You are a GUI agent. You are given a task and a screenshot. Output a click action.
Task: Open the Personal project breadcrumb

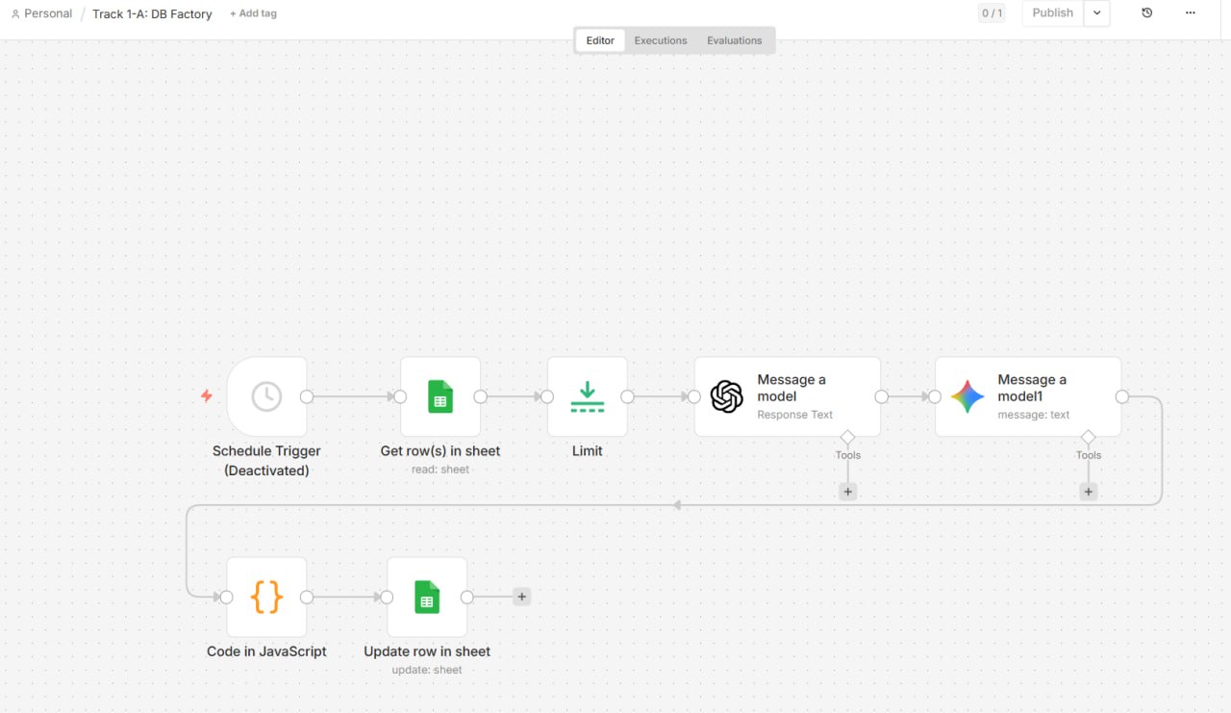click(x=41, y=13)
